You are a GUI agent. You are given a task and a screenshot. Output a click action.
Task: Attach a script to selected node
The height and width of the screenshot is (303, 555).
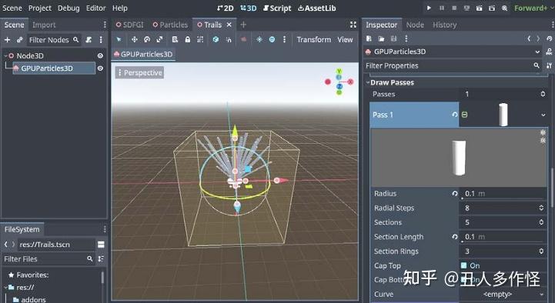point(89,40)
